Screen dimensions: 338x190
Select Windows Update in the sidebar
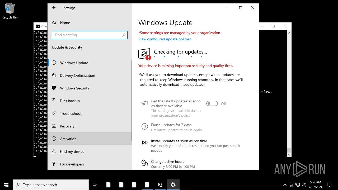pos(90,63)
